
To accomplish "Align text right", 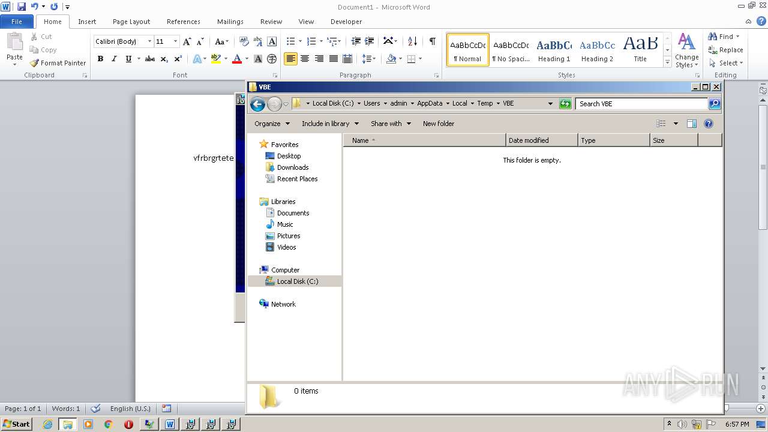I will point(319,59).
